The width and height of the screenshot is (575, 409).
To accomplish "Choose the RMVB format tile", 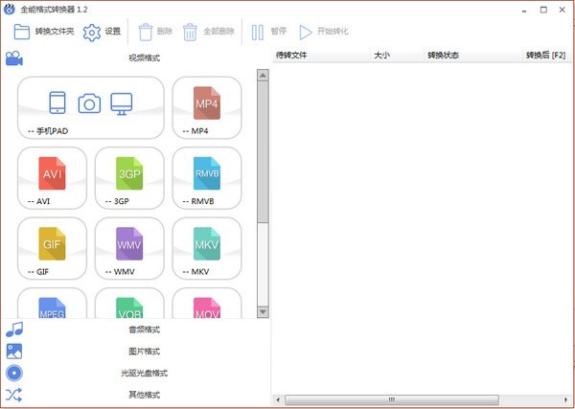I will pyautogui.click(x=207, y=178).
